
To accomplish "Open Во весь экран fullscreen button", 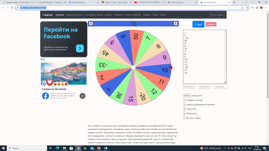I will pyautogui.click(x=217, y=15).
